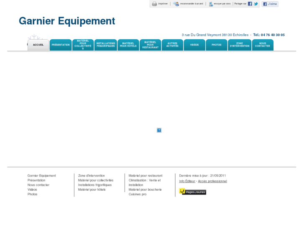Screen dimensions: 304x228
Task: Click footer link Présentation
Action: [36, 180]
